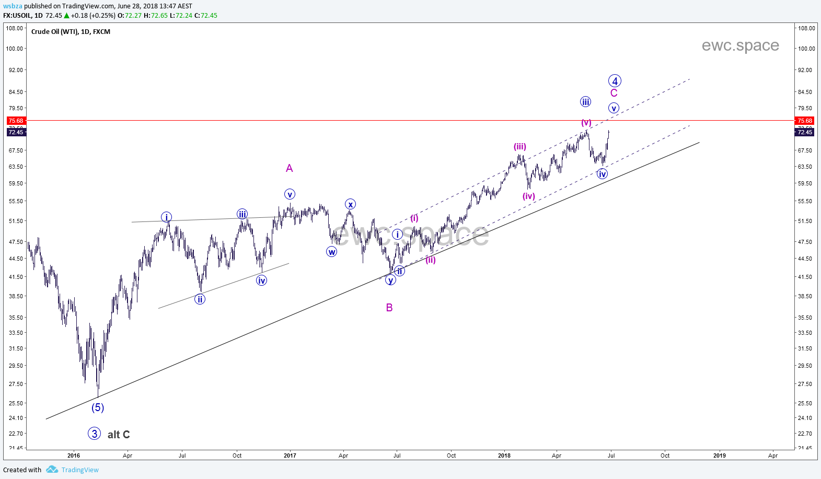The image size is (821, 479).
Task: Select the magenta A wave label
Action: pyautogui.click(x=289, y=168)
